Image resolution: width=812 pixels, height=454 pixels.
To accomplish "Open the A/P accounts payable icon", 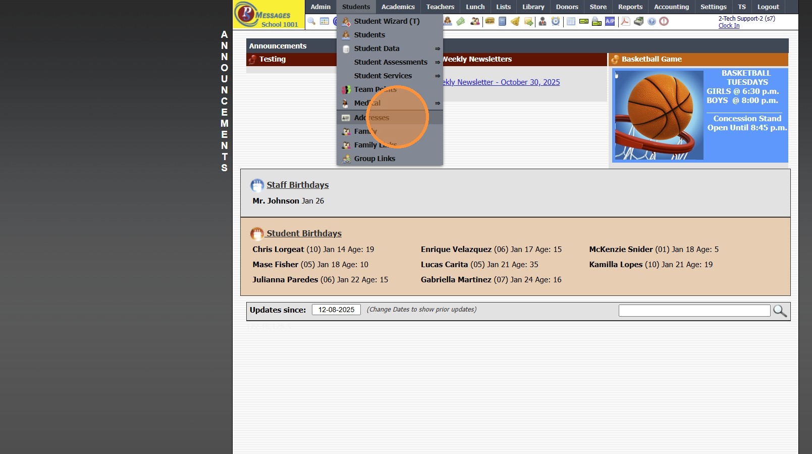I will click(x=610, y=21).
